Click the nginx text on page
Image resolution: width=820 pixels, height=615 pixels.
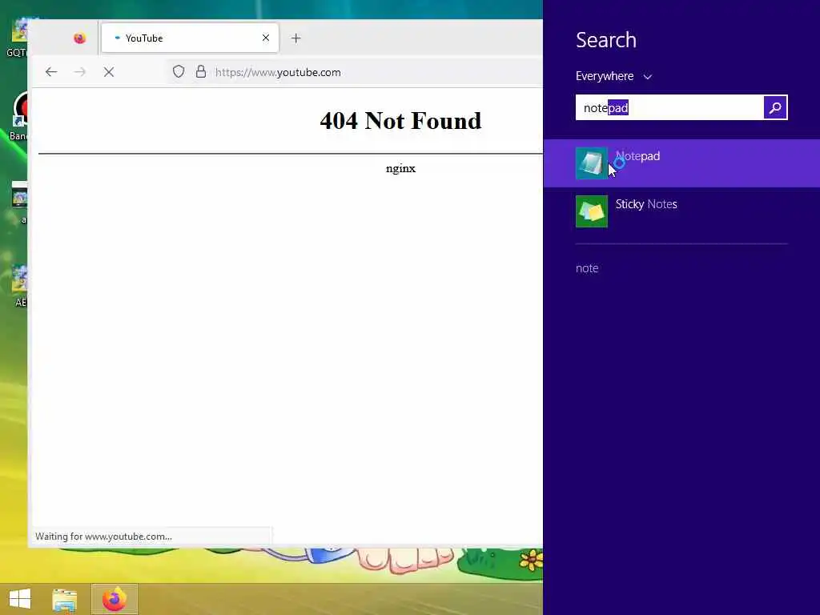tap(400, 168)
